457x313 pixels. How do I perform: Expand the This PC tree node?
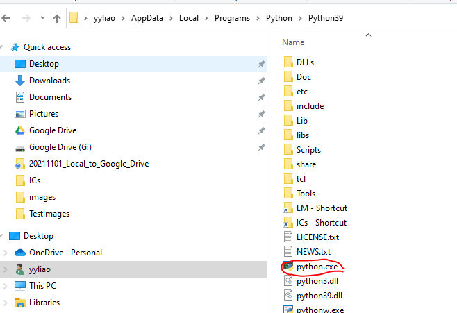pyautogui.click(x=6, y=286)
